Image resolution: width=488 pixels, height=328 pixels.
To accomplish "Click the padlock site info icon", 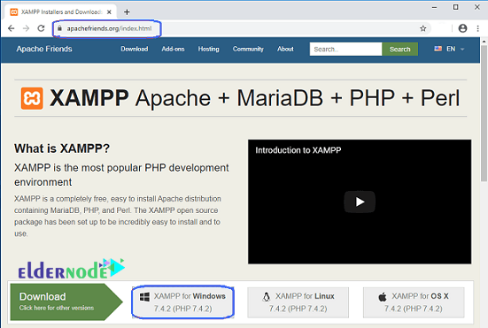I will (59, 28).
